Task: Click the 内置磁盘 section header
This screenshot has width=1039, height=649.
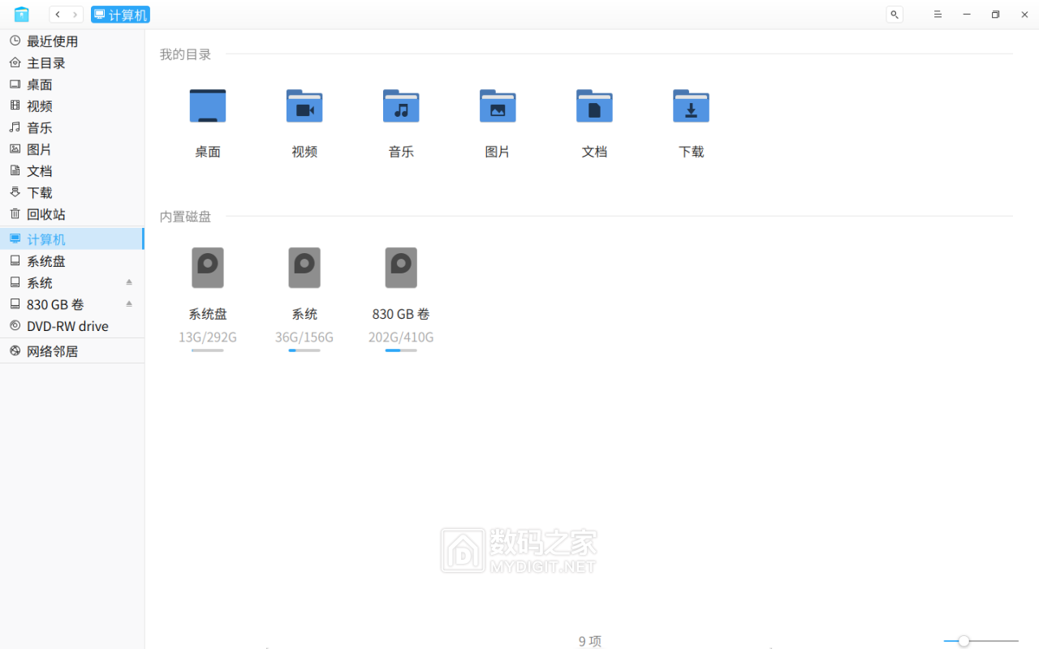Action: coord(185,217)
